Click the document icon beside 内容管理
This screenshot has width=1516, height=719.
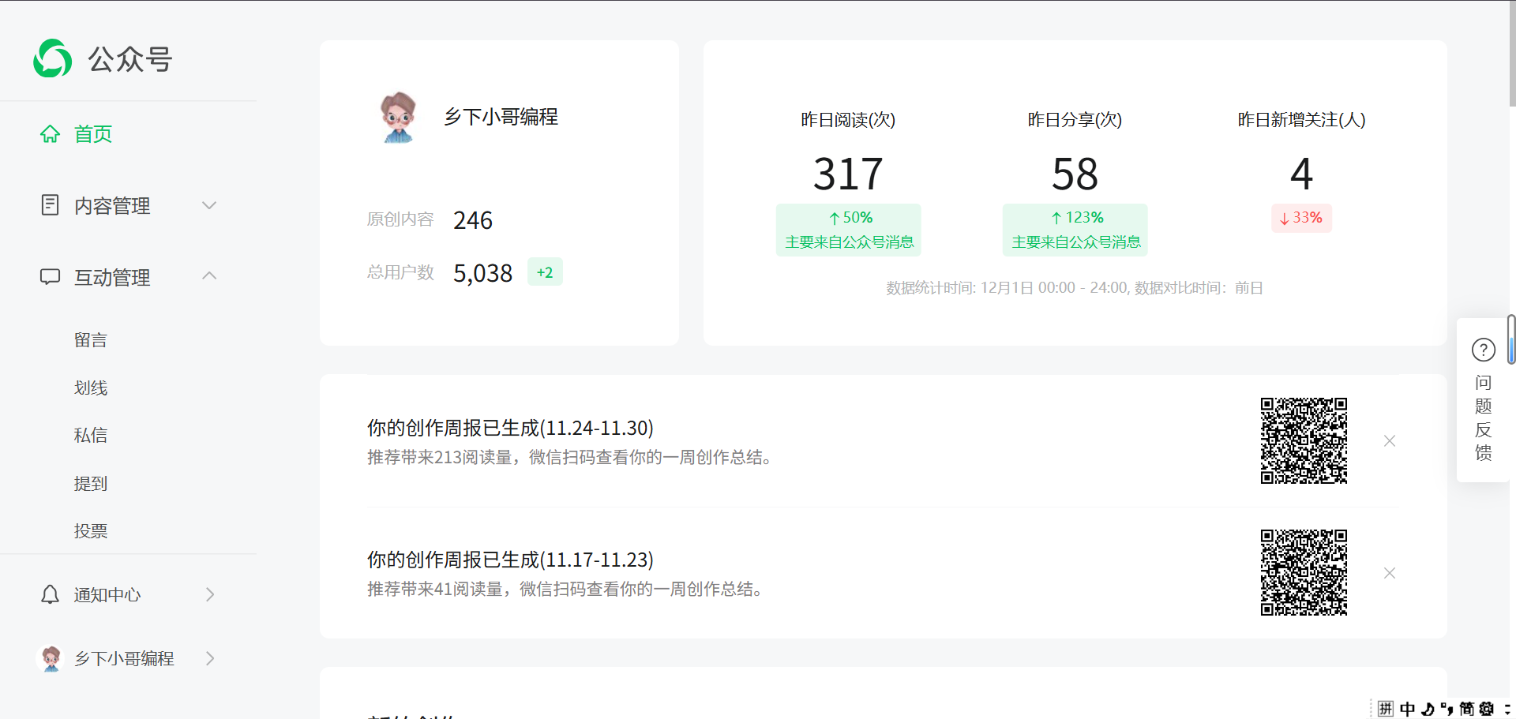click(50, 205)
